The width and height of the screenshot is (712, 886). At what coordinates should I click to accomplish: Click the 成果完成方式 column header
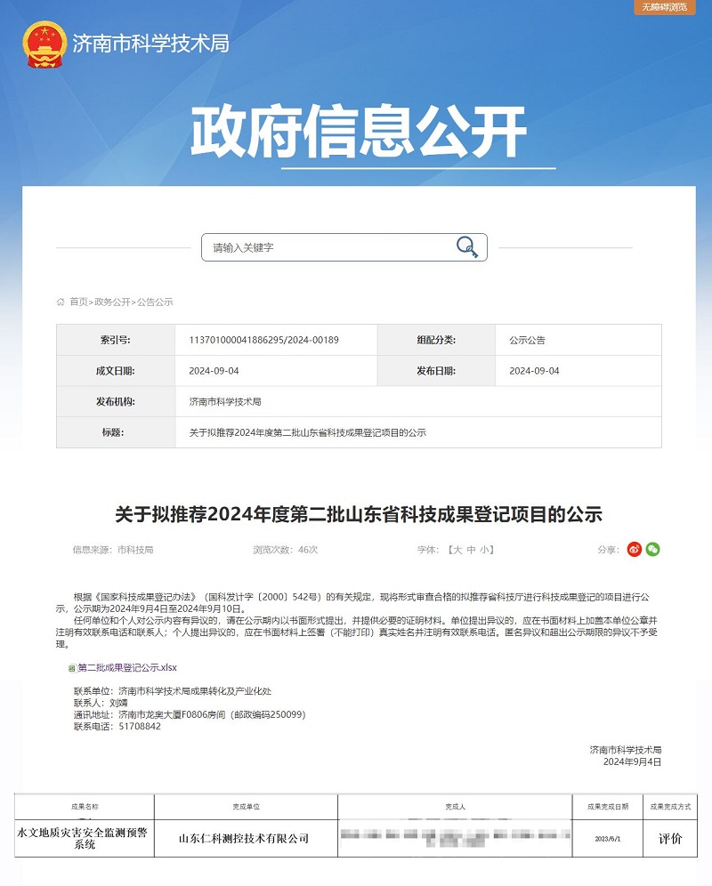(670, 807)
